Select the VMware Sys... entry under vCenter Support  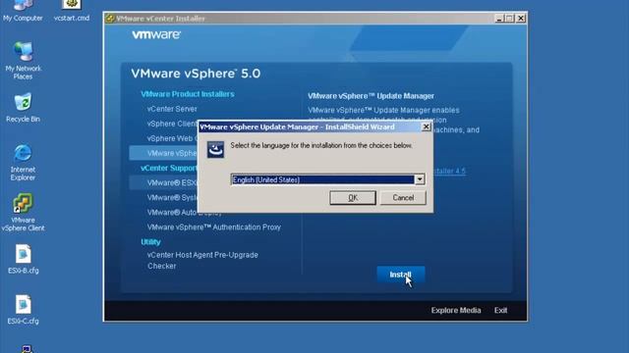172,198
